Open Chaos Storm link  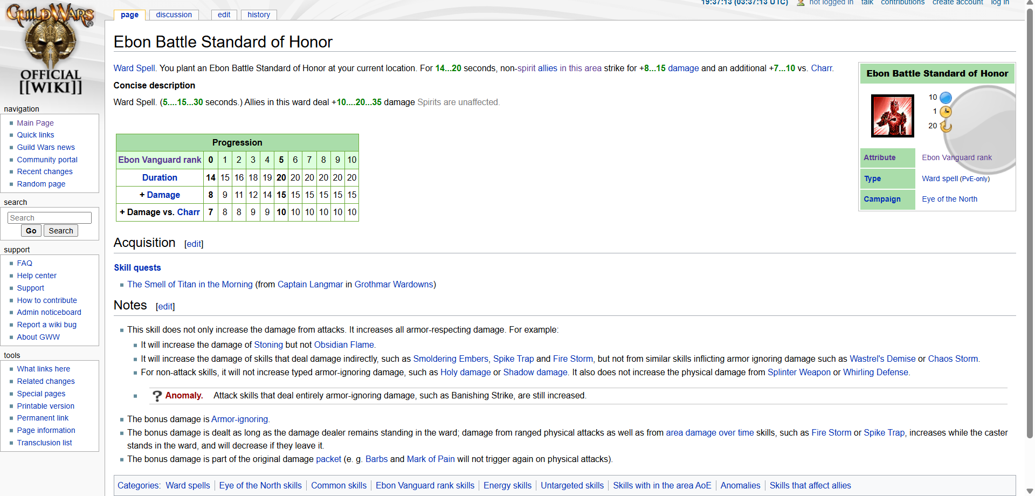pyautogui.click(x=953, y=359)
